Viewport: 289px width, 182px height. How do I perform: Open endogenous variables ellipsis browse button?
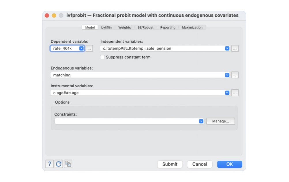[x=235, y=75]
